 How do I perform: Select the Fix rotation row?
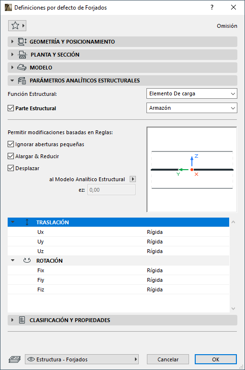click(118, 270)
